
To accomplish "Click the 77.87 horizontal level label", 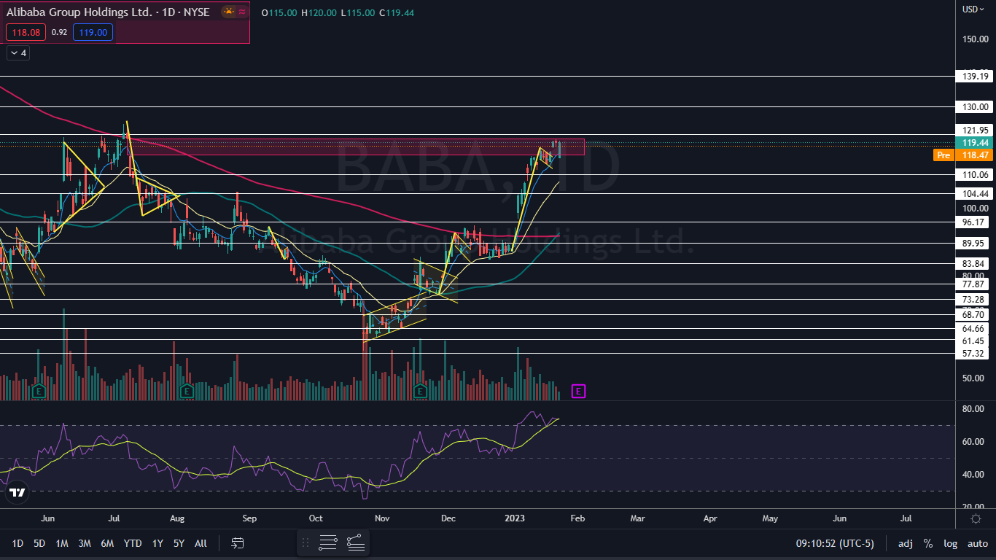I will point(974,284).
